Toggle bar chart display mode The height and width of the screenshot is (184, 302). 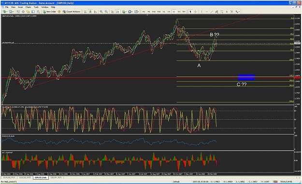pos(85,12)
